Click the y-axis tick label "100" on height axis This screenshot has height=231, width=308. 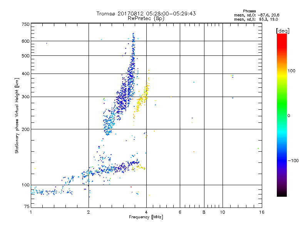[x=25, y=185]
